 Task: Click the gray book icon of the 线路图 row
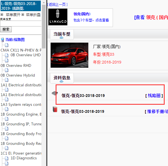[55, 93]
